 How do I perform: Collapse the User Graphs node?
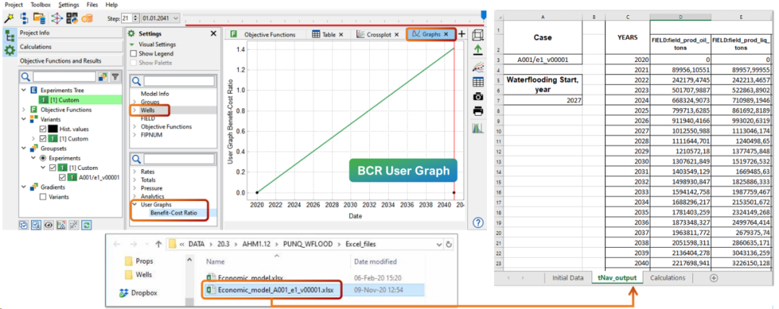click(134, 204)
